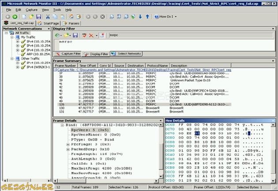
Task: Apply the filter with the red check icon
Action: click(84, 35)
